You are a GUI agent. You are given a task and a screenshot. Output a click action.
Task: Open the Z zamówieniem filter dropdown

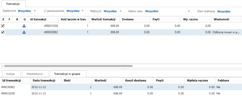coord(83,11)
